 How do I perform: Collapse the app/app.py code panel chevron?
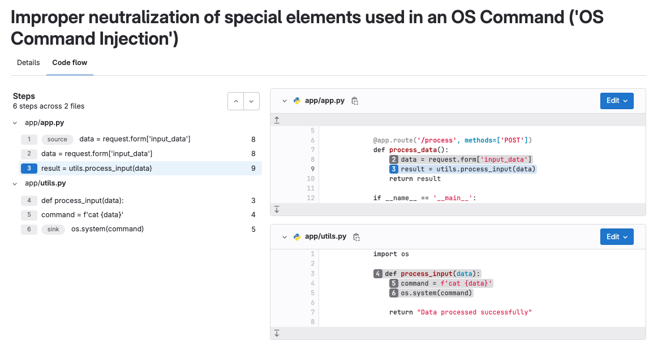pyautogui.click(x=285, y=100)
